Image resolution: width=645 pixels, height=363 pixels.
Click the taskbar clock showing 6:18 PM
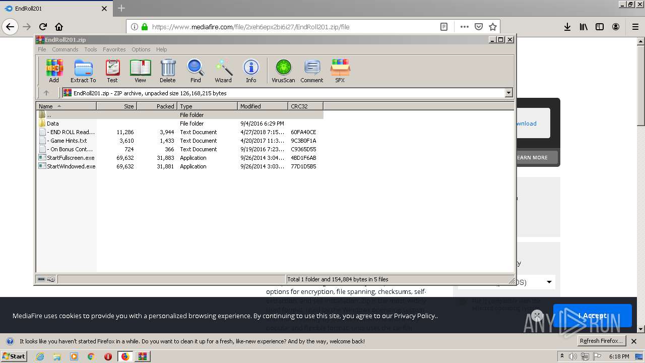[x=619, y=356]
